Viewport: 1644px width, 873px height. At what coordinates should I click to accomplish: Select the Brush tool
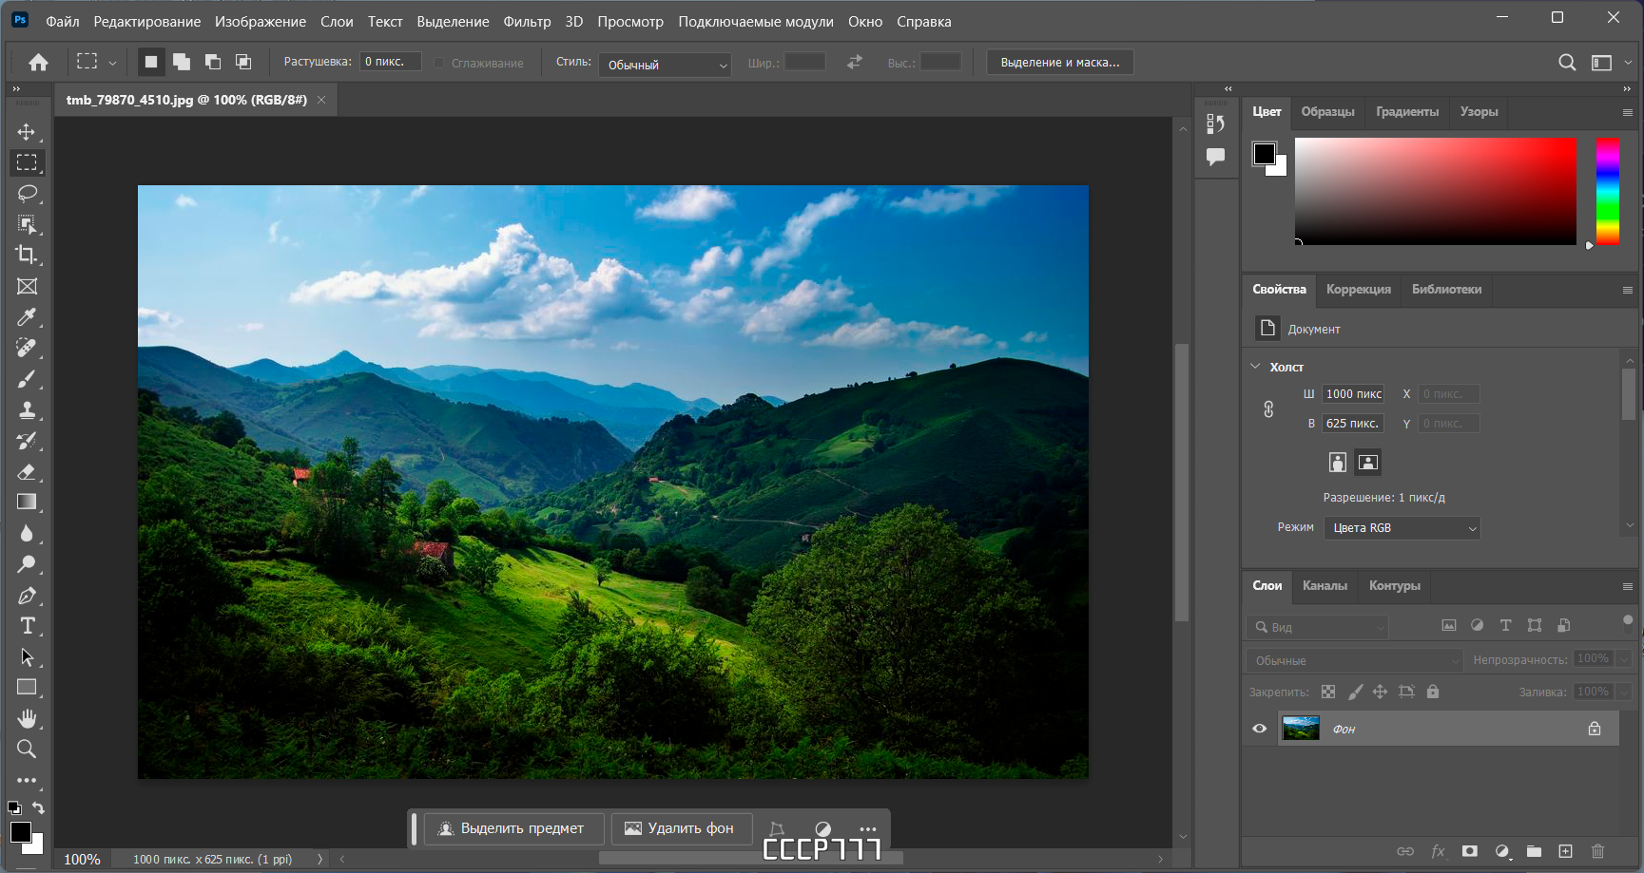tap(27, 379)
